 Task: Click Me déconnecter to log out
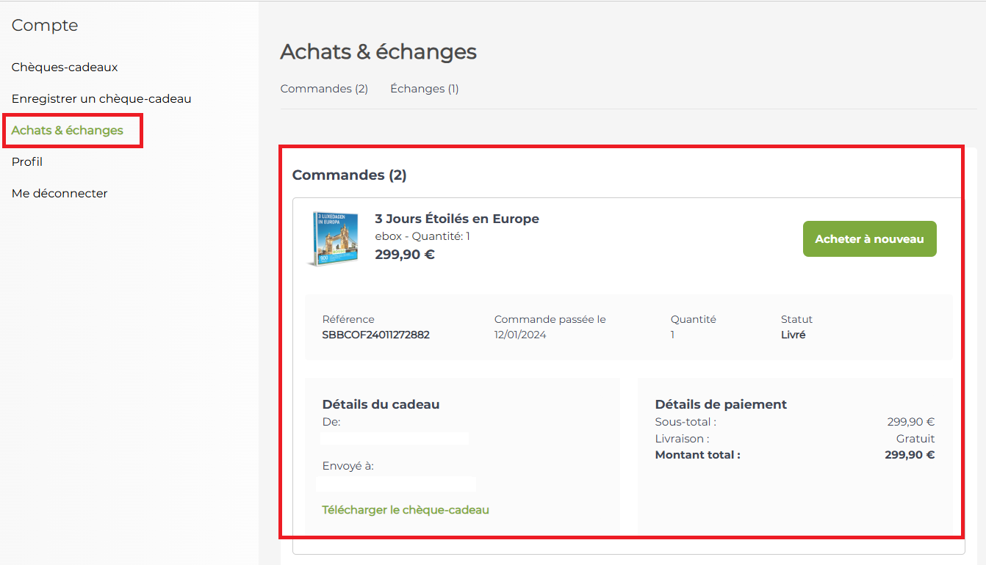(60, 193)
